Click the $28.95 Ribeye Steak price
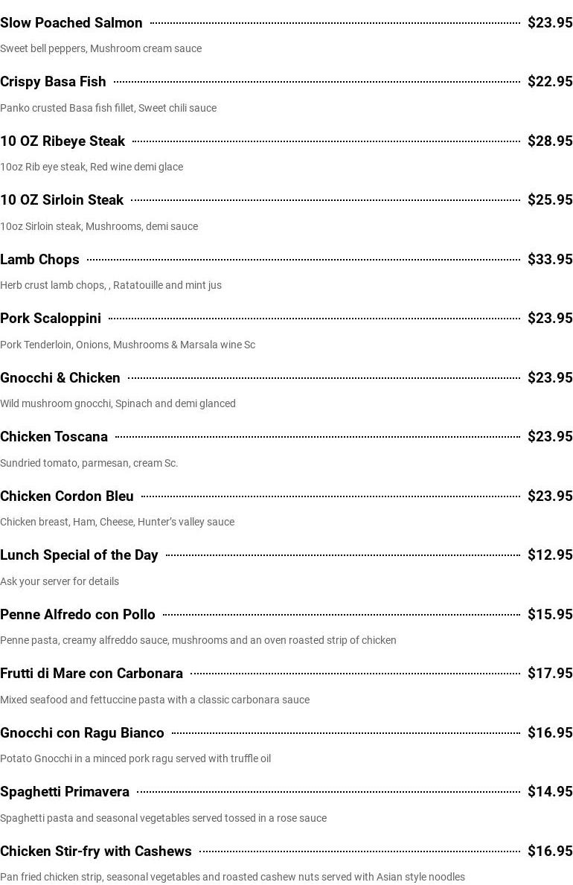This screenshot has width=573, height=885. pyautogui.click(x=550, y=141)
